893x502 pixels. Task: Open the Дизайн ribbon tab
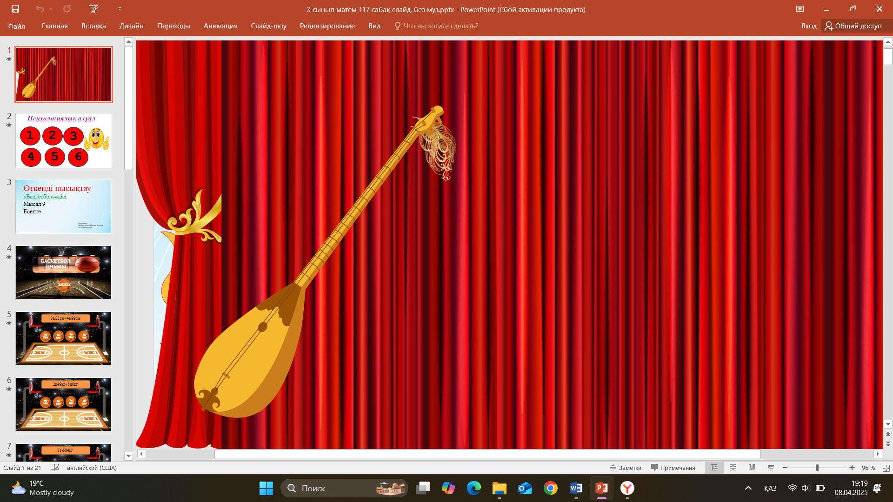(131, 26)
